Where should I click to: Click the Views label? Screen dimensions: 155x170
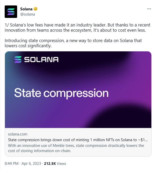[x=61, y=164]
